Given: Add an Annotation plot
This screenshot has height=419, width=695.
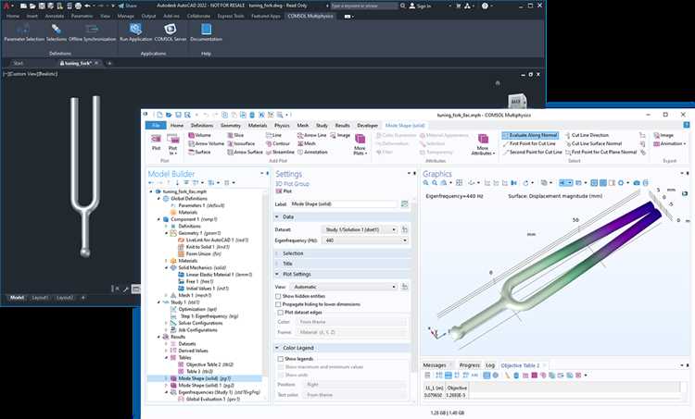Looking at the screenshot, I should [312, 152].
